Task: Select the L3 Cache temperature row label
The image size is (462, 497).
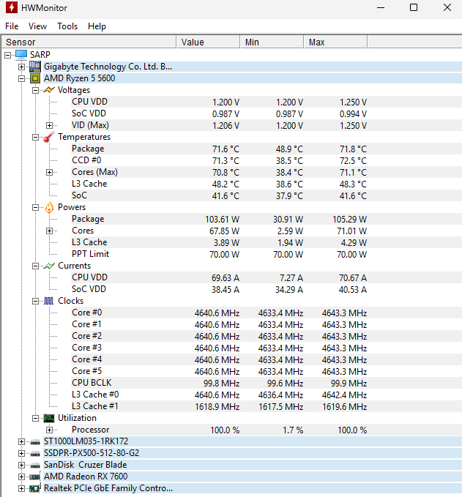Action: [x=89, y=184]
